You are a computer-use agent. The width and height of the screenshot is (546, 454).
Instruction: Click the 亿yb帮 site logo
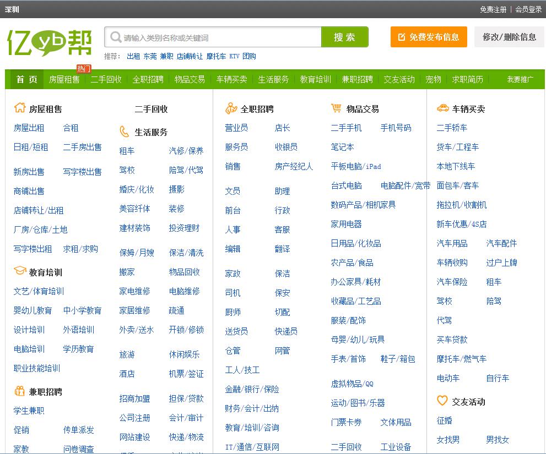click(50, 41)
